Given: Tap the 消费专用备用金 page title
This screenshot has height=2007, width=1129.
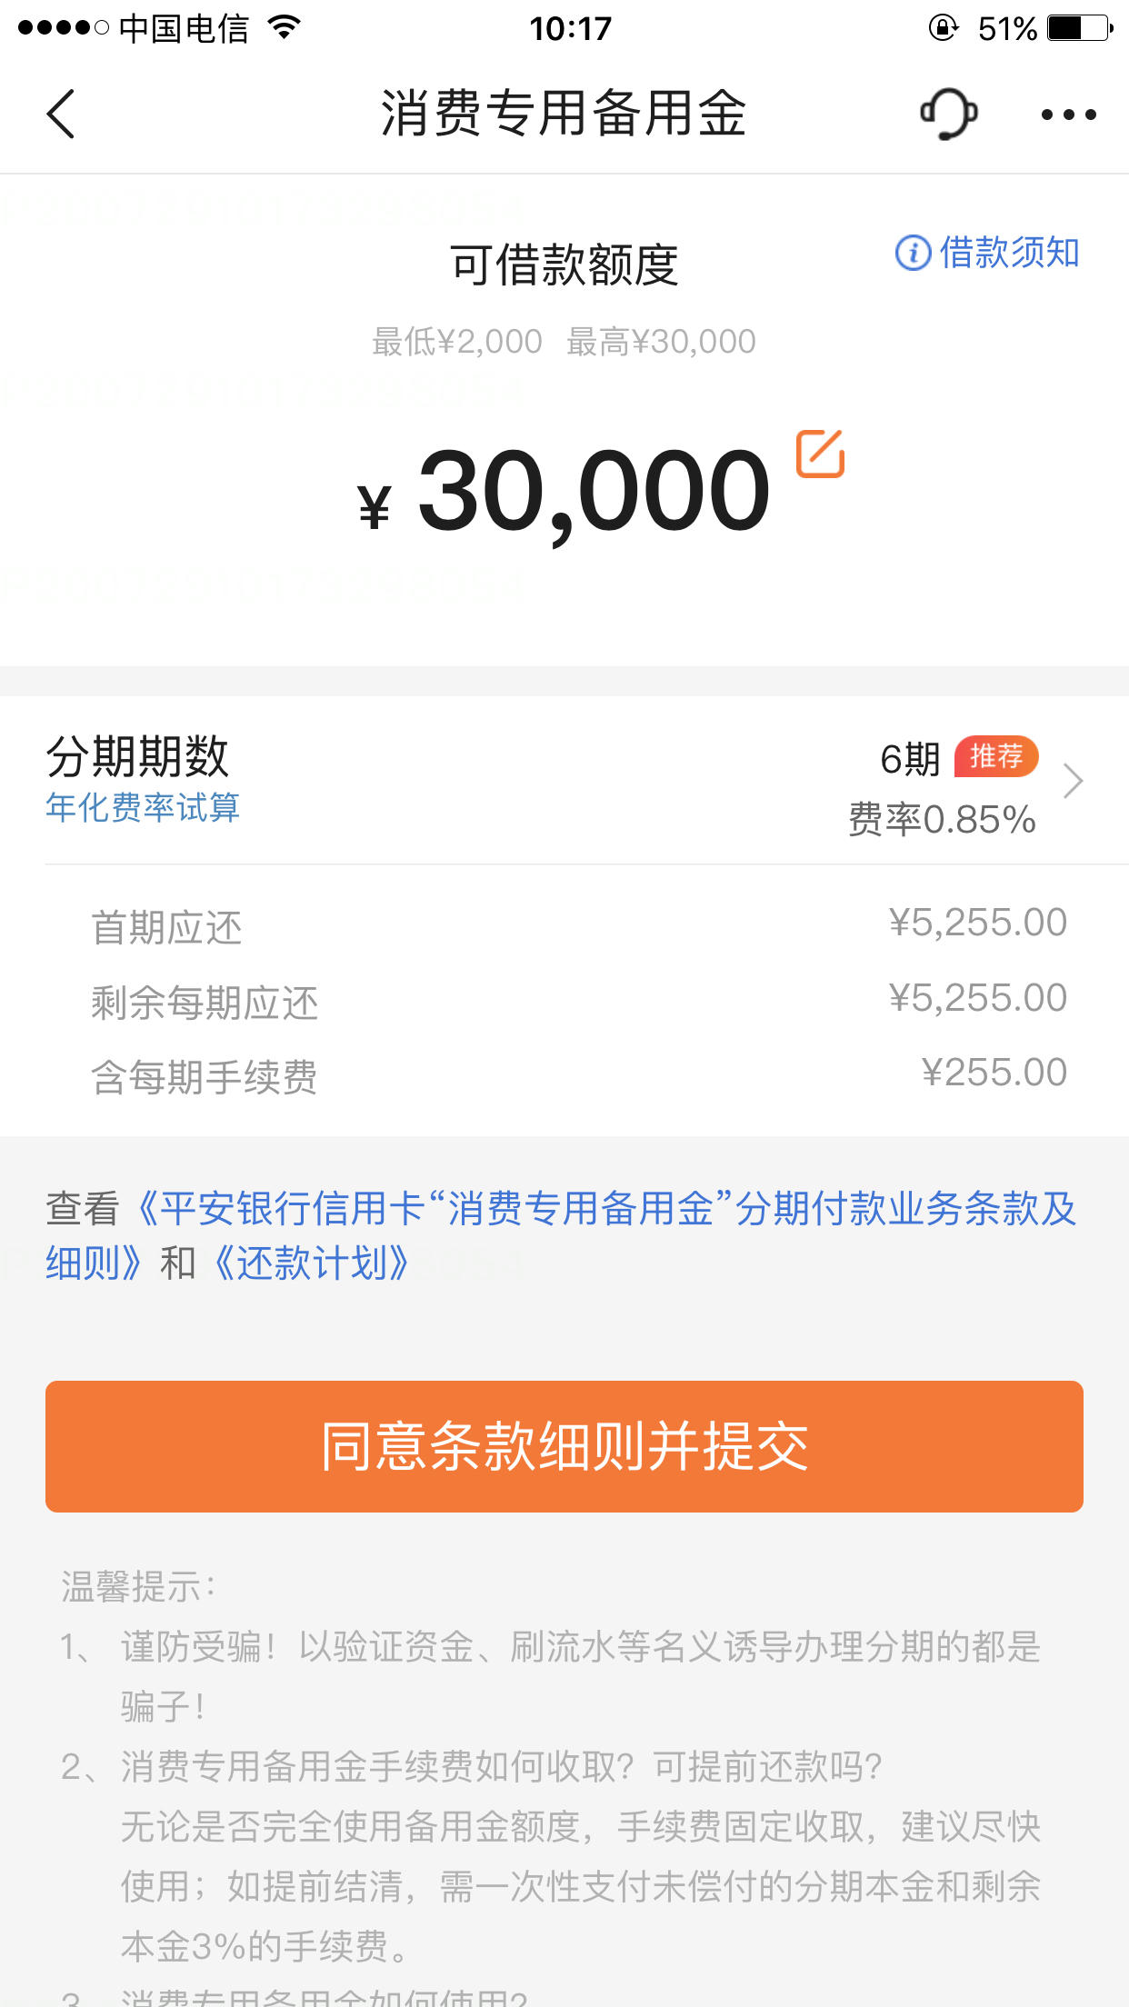Looking at the screenshot, I should click(x=564, y=115).
